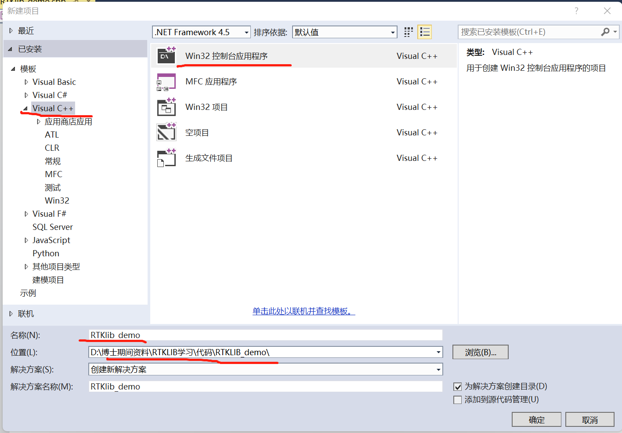Click inside the 解决方案名称 input field
The height and width of the screenshot is (433, 622).
point(264,386)
